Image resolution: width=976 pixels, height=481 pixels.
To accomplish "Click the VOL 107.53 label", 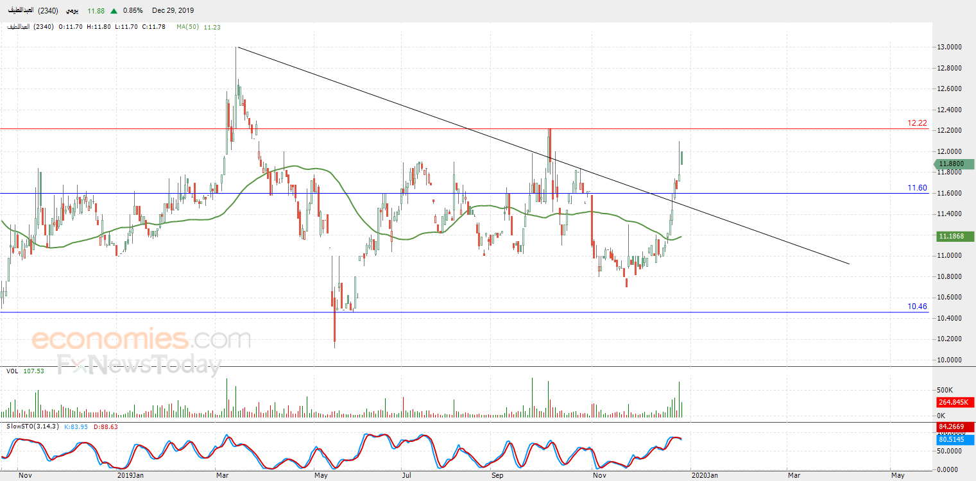I will coord(25,371).
